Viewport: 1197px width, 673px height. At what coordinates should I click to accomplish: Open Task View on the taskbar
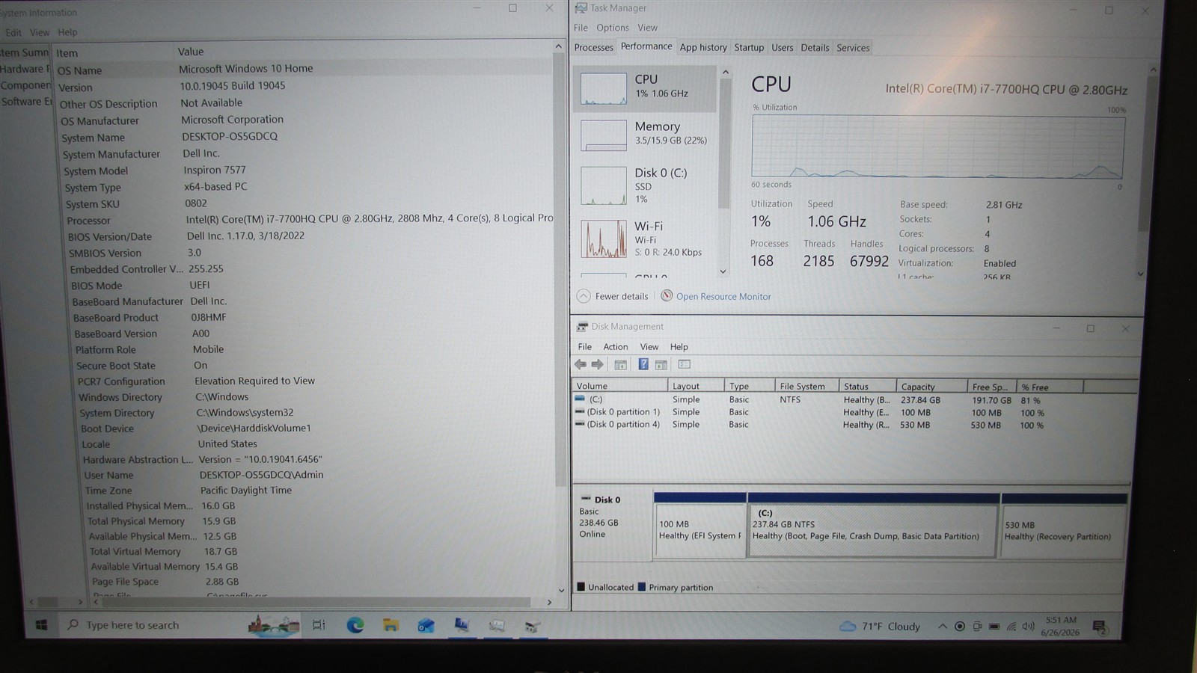point(319,625)
